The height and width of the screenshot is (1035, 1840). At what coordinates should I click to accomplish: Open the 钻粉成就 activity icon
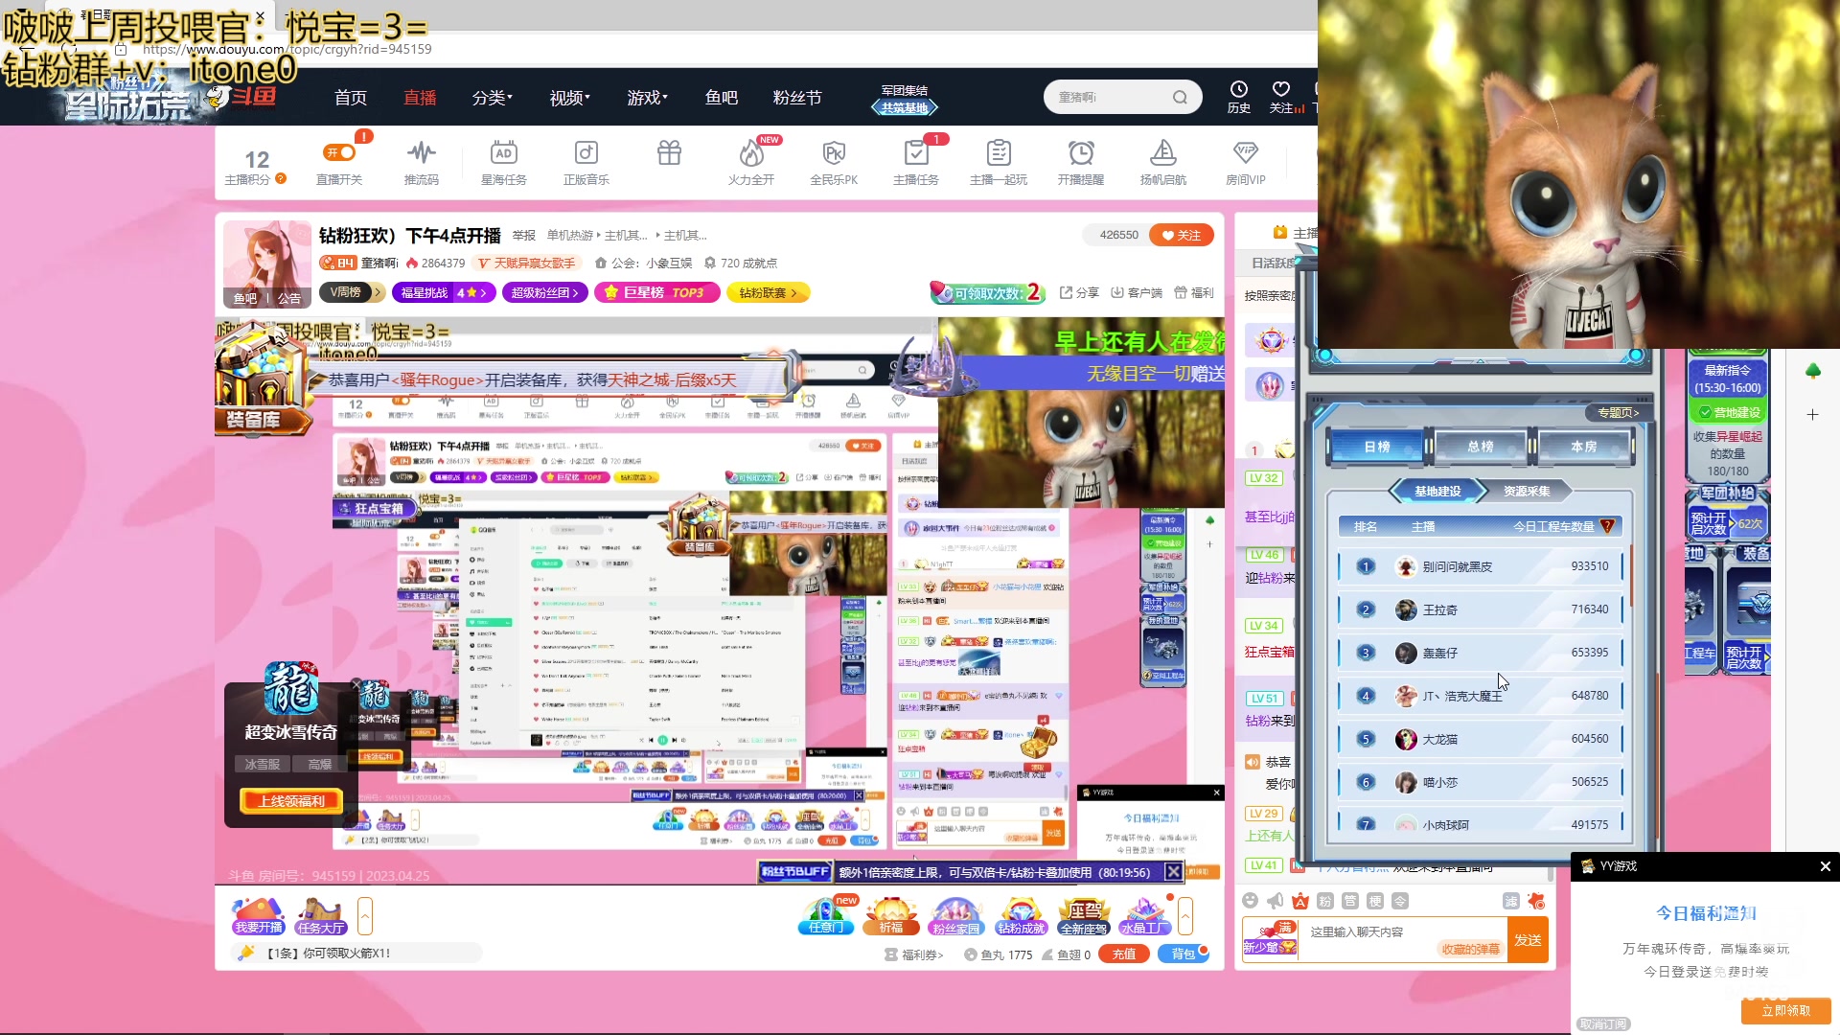click(x=1021, y=916)
